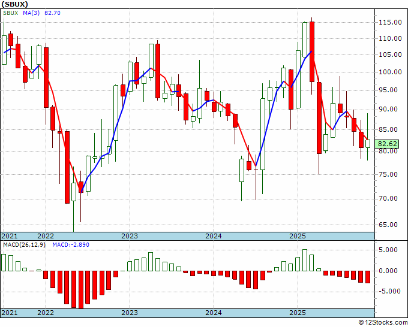Viewport: 408px width, 327px height.
Task: Click the 2021 label on price timeline
Action: click(x=10, y=236)
